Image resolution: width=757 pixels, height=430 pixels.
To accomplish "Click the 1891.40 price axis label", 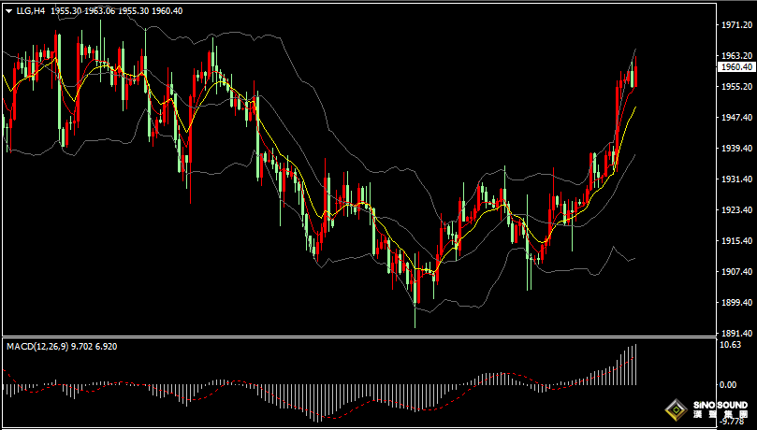I will [x=735, y=333].
